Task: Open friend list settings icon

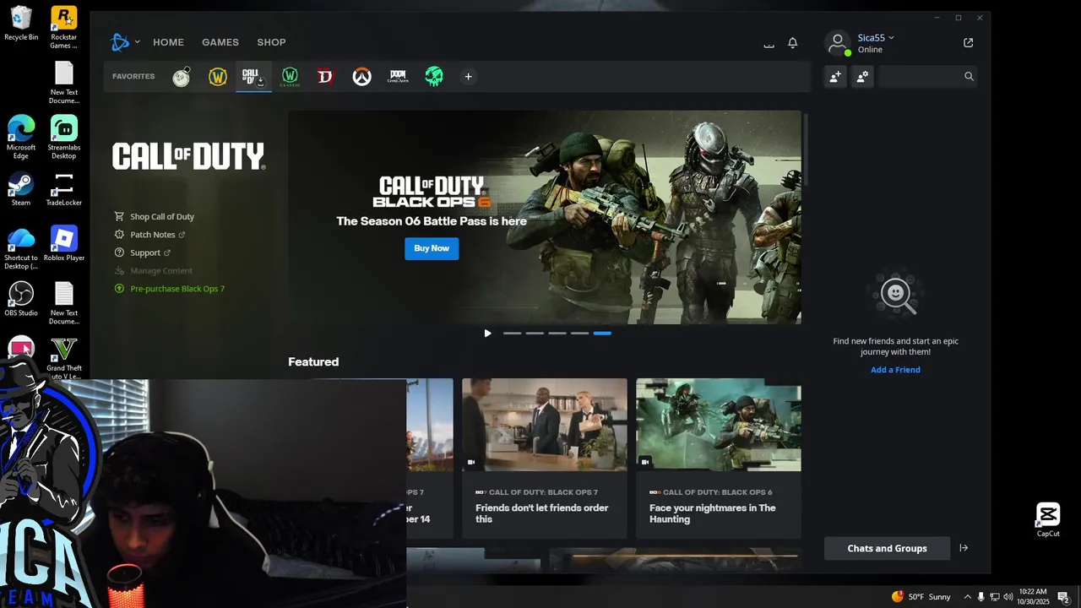Action: (862, 77)
